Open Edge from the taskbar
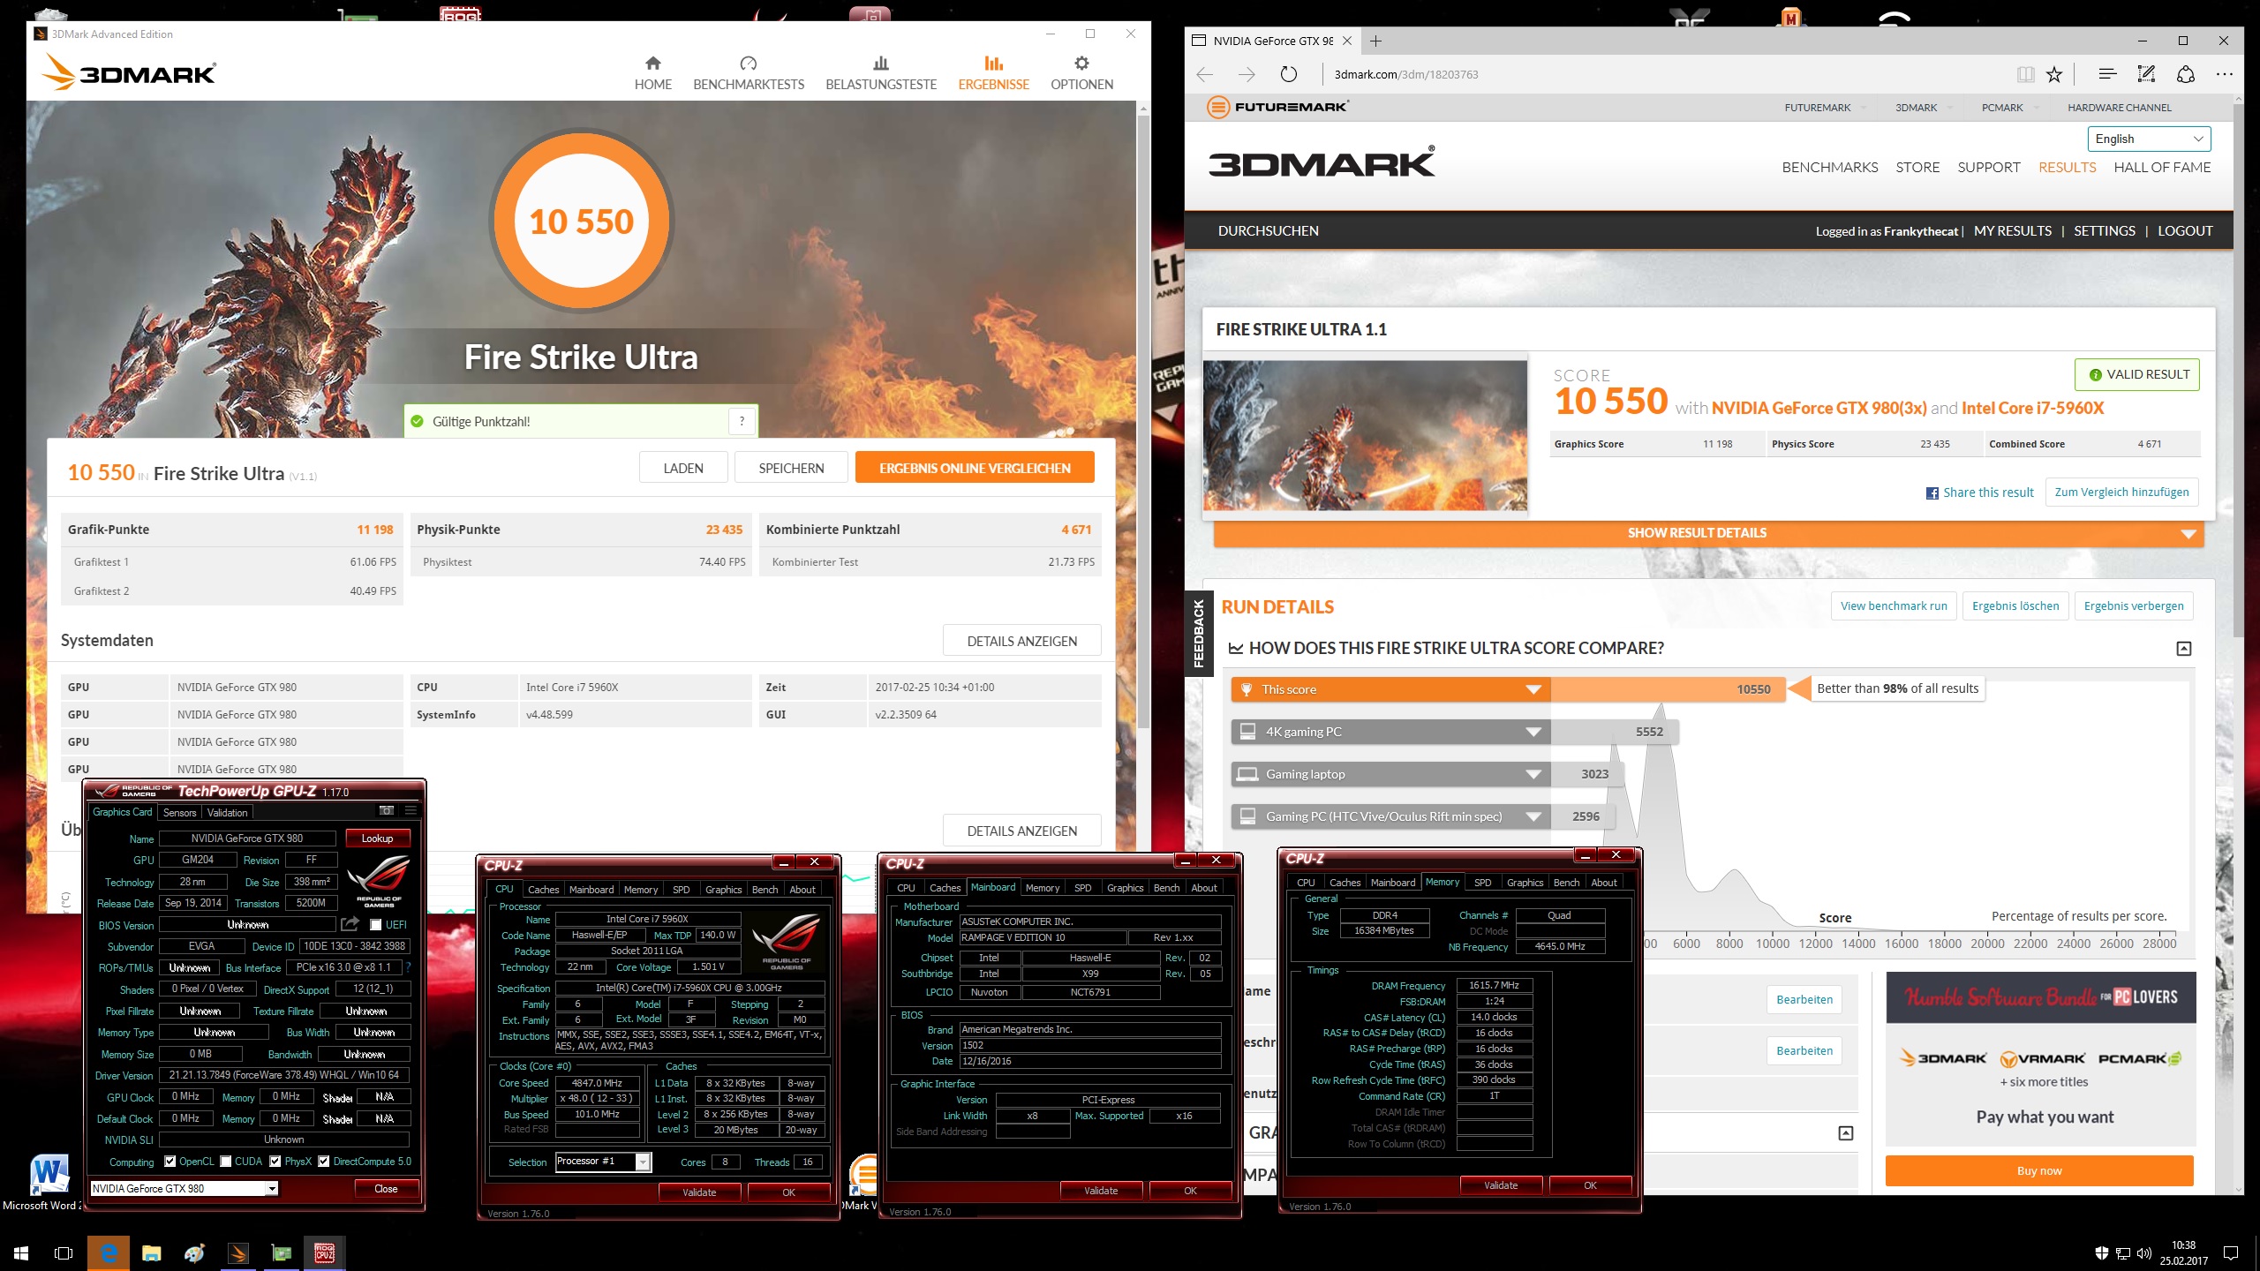2260x1271 pixels. (108, 1252)
